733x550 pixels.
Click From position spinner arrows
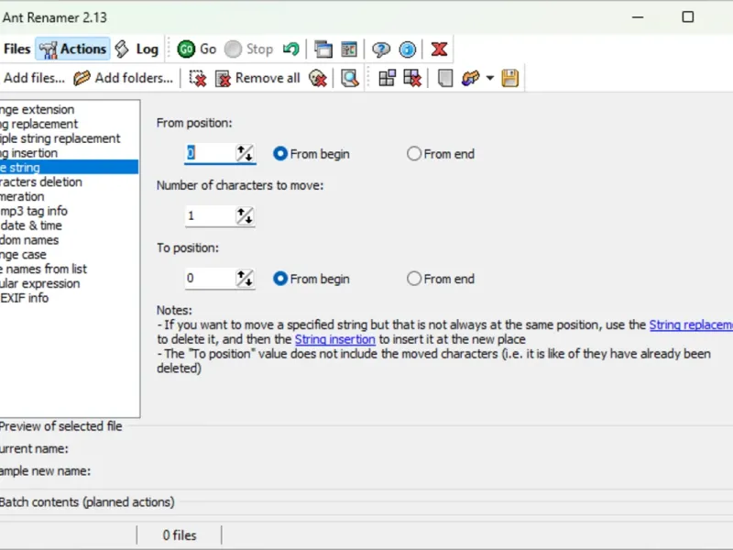click(x=245, y=153)
